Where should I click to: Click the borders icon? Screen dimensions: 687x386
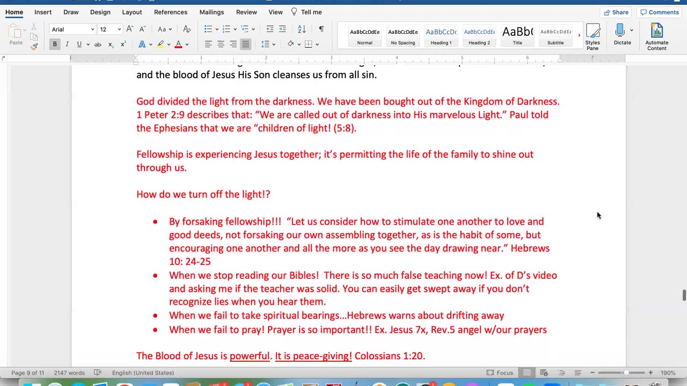tap(308, 44)
